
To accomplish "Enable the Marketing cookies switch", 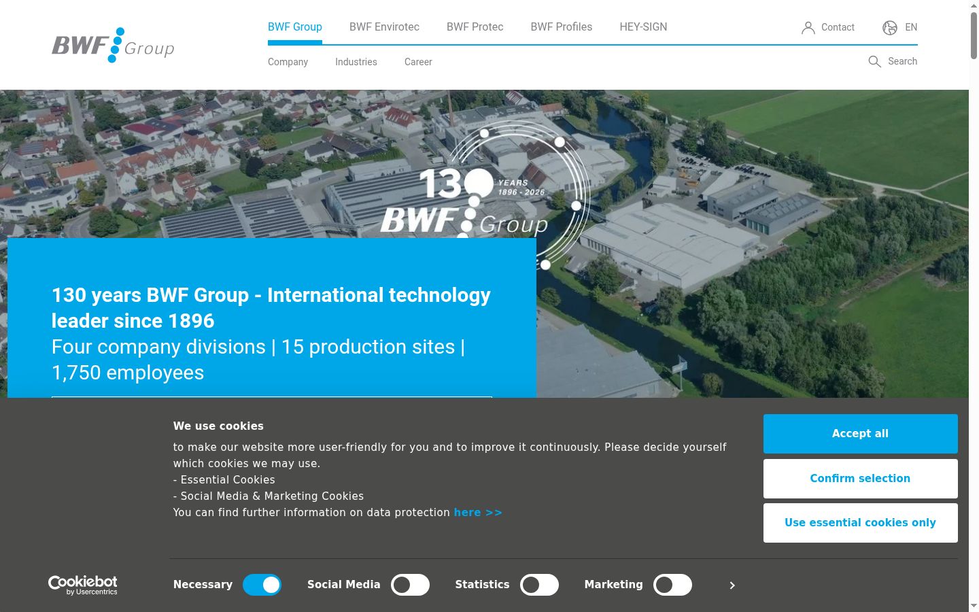I will 672,585.
